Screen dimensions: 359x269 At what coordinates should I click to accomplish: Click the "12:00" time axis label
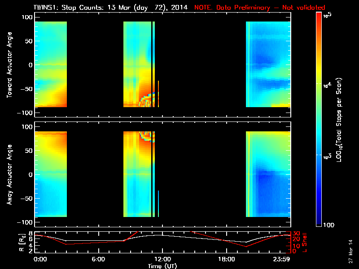pos(162,260)
